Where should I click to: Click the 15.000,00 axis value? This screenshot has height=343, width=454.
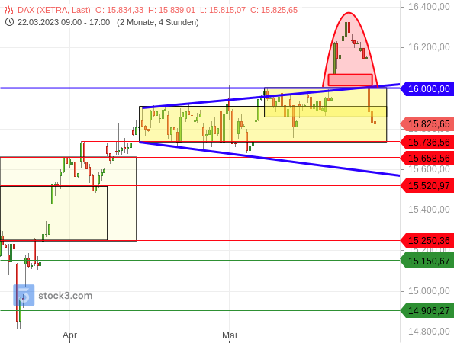(429, 291)
